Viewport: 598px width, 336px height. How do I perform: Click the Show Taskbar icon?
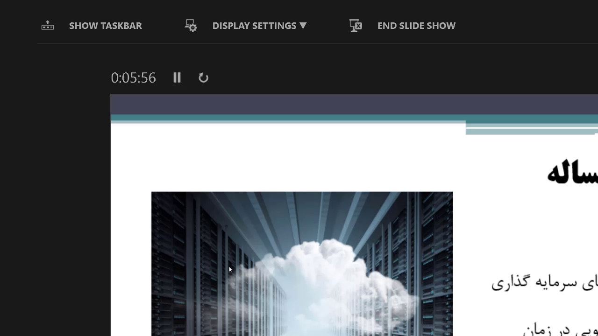48,26
